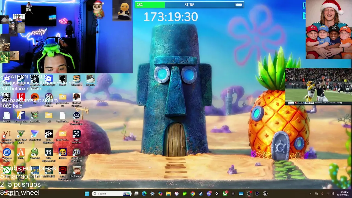This screenshot has width=352, height=198.
Task: Launch Grand Theft Auto V shortcut
Action: point(21,137)
